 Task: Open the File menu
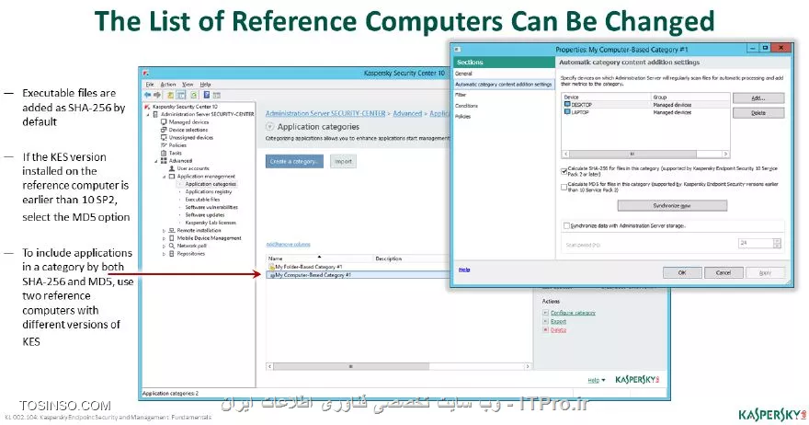coord(150,85)
